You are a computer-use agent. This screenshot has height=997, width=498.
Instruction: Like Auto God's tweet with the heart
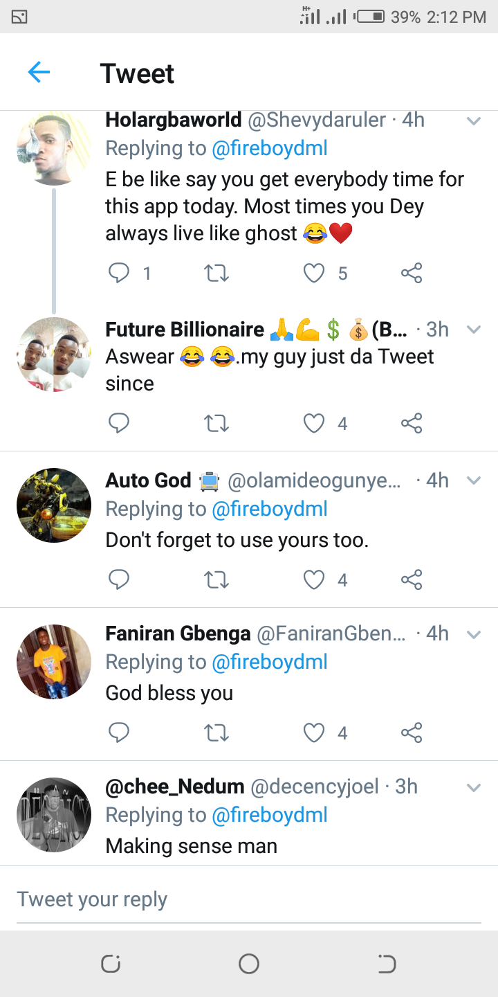(x=315, y=580)
